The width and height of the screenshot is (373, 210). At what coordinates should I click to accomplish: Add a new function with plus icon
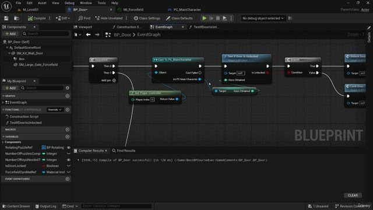click(x=68, y=110)
